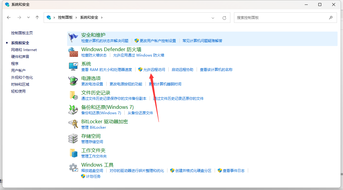343x190 pixels.
Task: Refresh the control panel view
Action: (224, 18)
